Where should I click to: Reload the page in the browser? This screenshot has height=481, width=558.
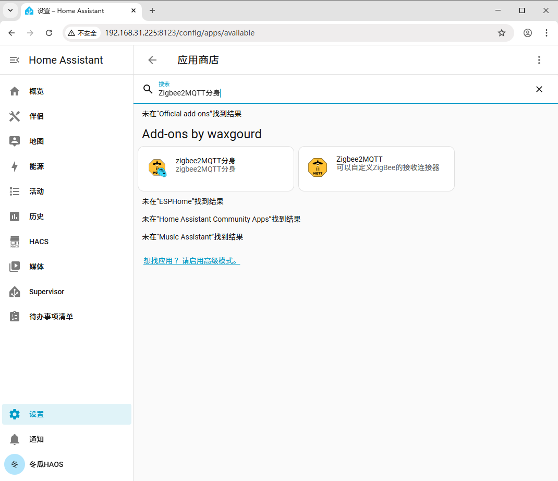pyautogui.click(x=49, y=33)
